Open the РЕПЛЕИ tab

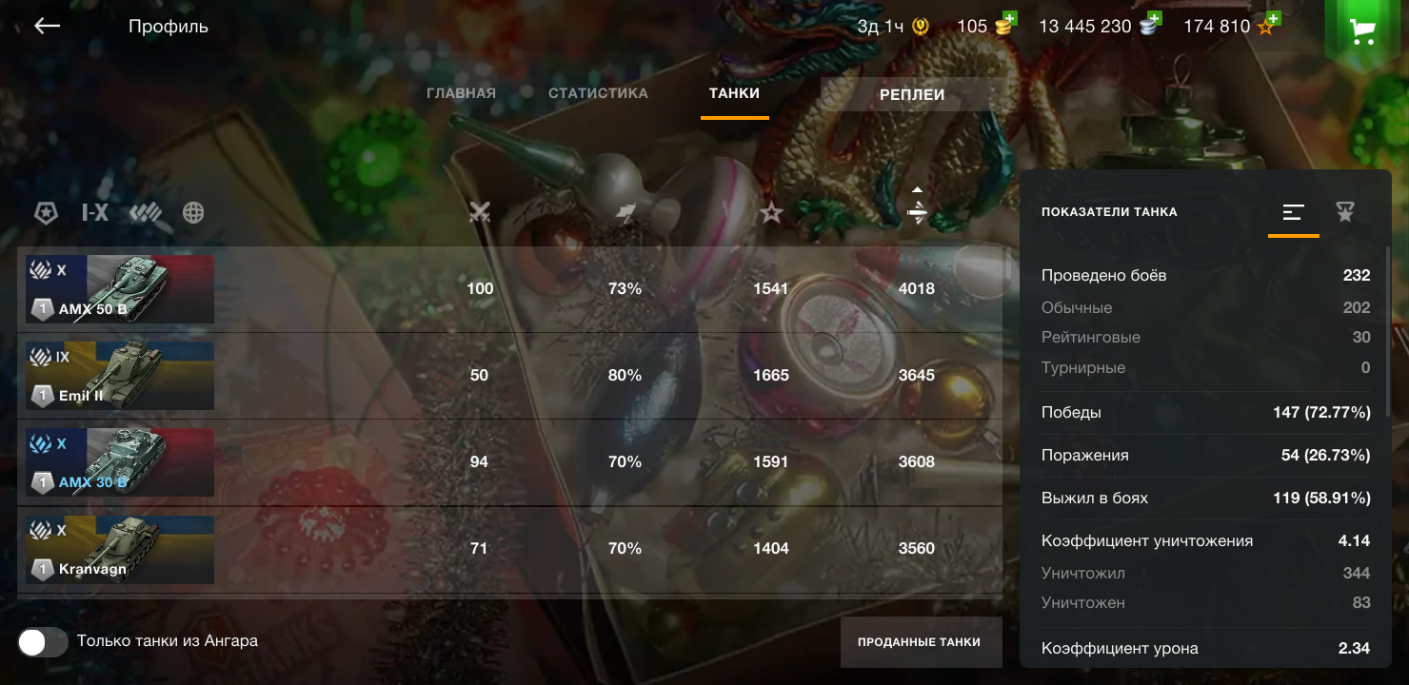(x=912, y=94)
